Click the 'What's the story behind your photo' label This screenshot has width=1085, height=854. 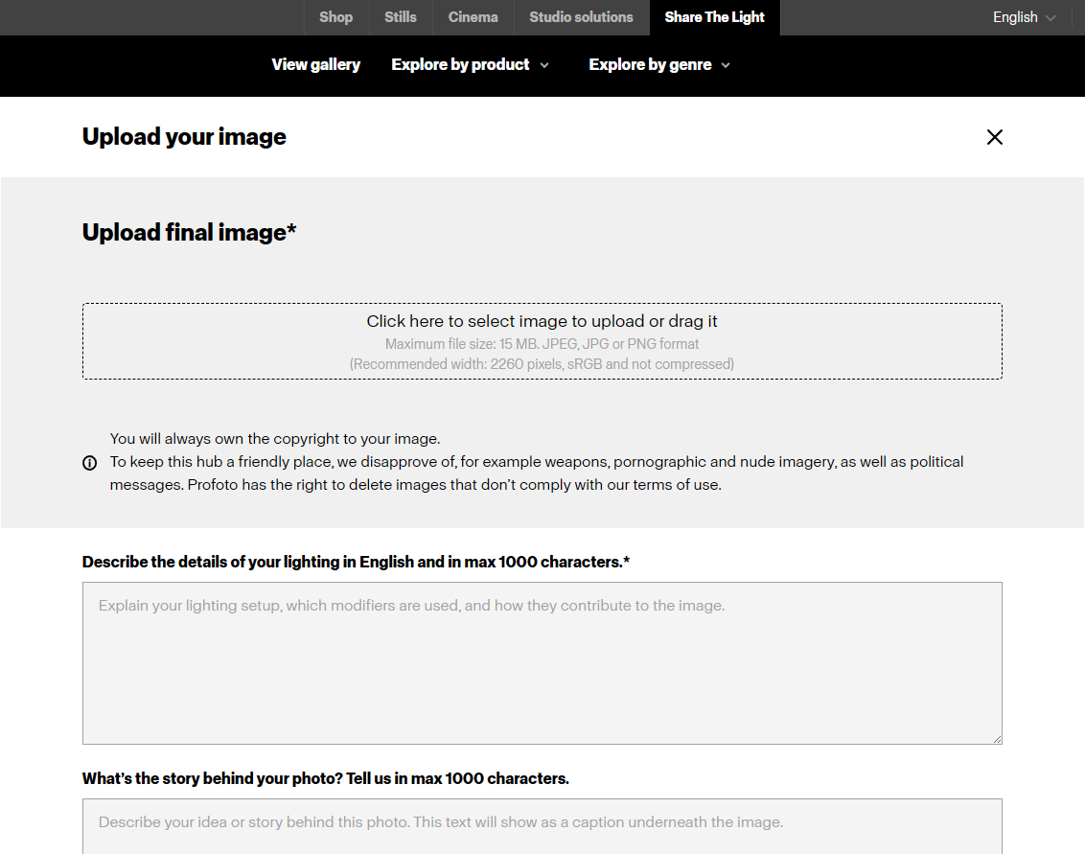325,778
